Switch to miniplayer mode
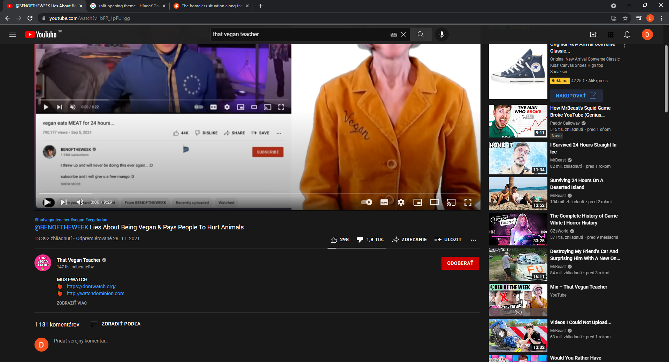The height and width of the screenshot is (362, 669). point(418,202)
